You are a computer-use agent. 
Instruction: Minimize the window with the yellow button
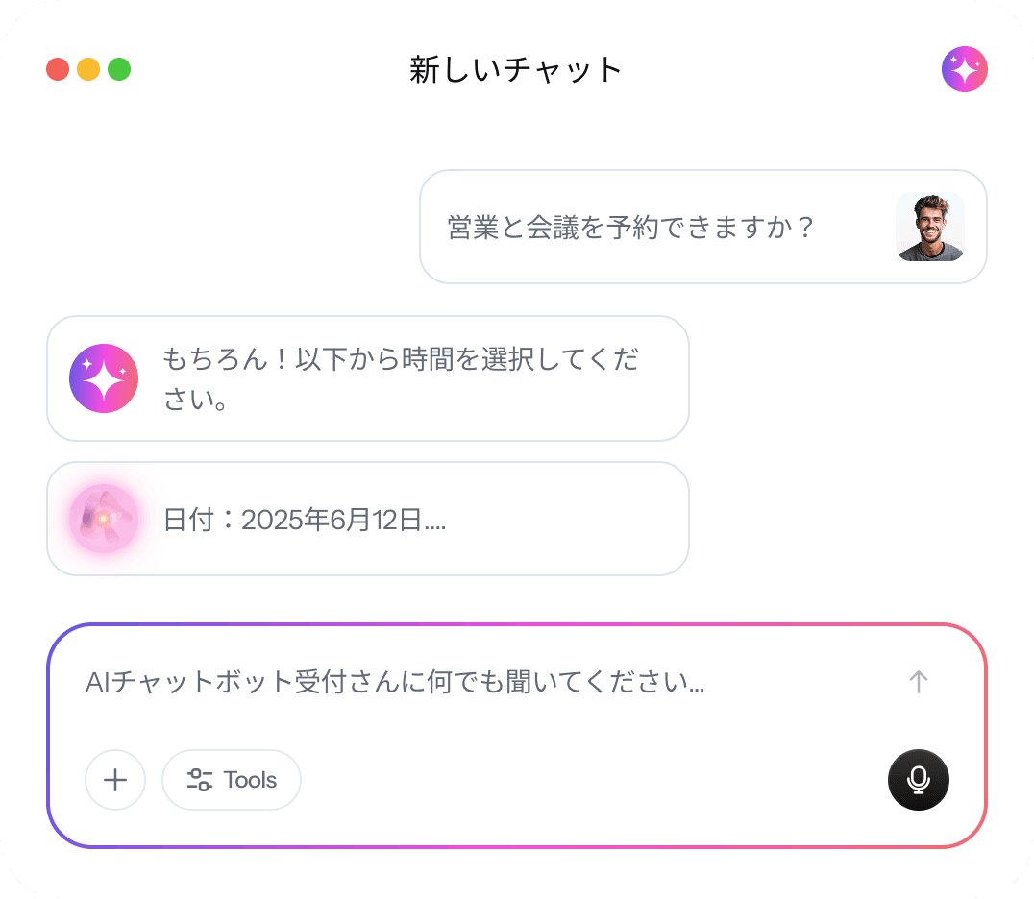pyautogui.click(x=88, y=69)
